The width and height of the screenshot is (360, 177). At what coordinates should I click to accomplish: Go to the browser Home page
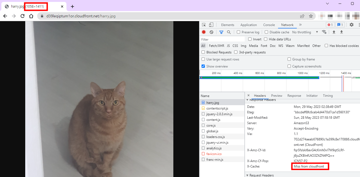point(31,16)
